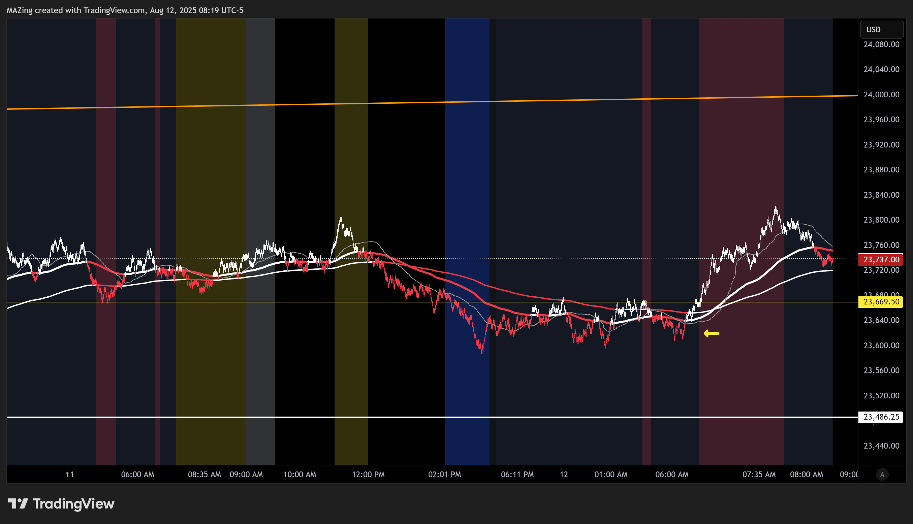Viewport: 913px width, 524px height.
Task: Click the 02:01 PM time axis label
Action: (445, 475)
